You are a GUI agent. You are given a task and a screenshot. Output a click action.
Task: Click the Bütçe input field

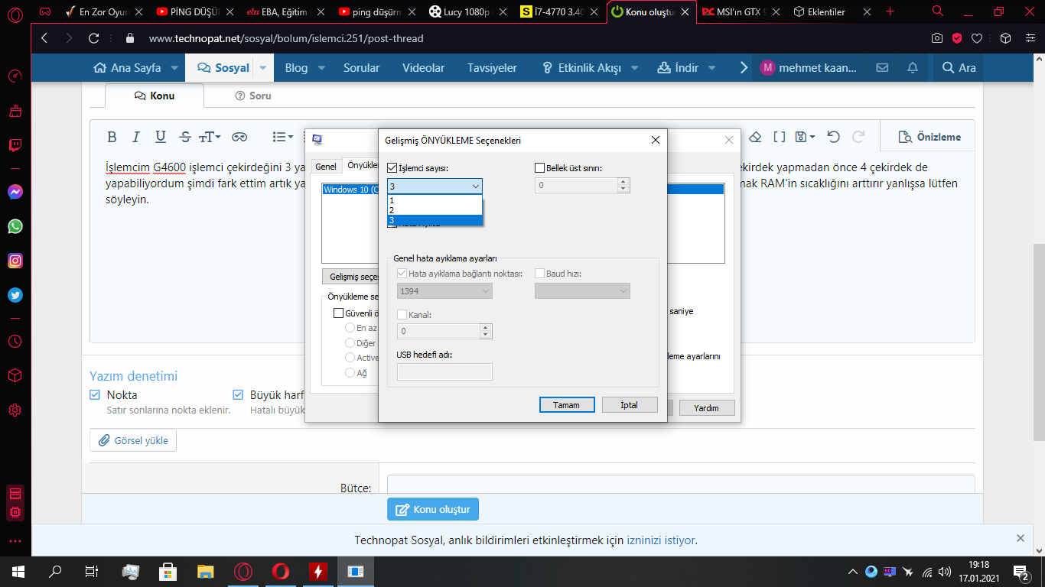pyautogui.click(x=681, y=485)
